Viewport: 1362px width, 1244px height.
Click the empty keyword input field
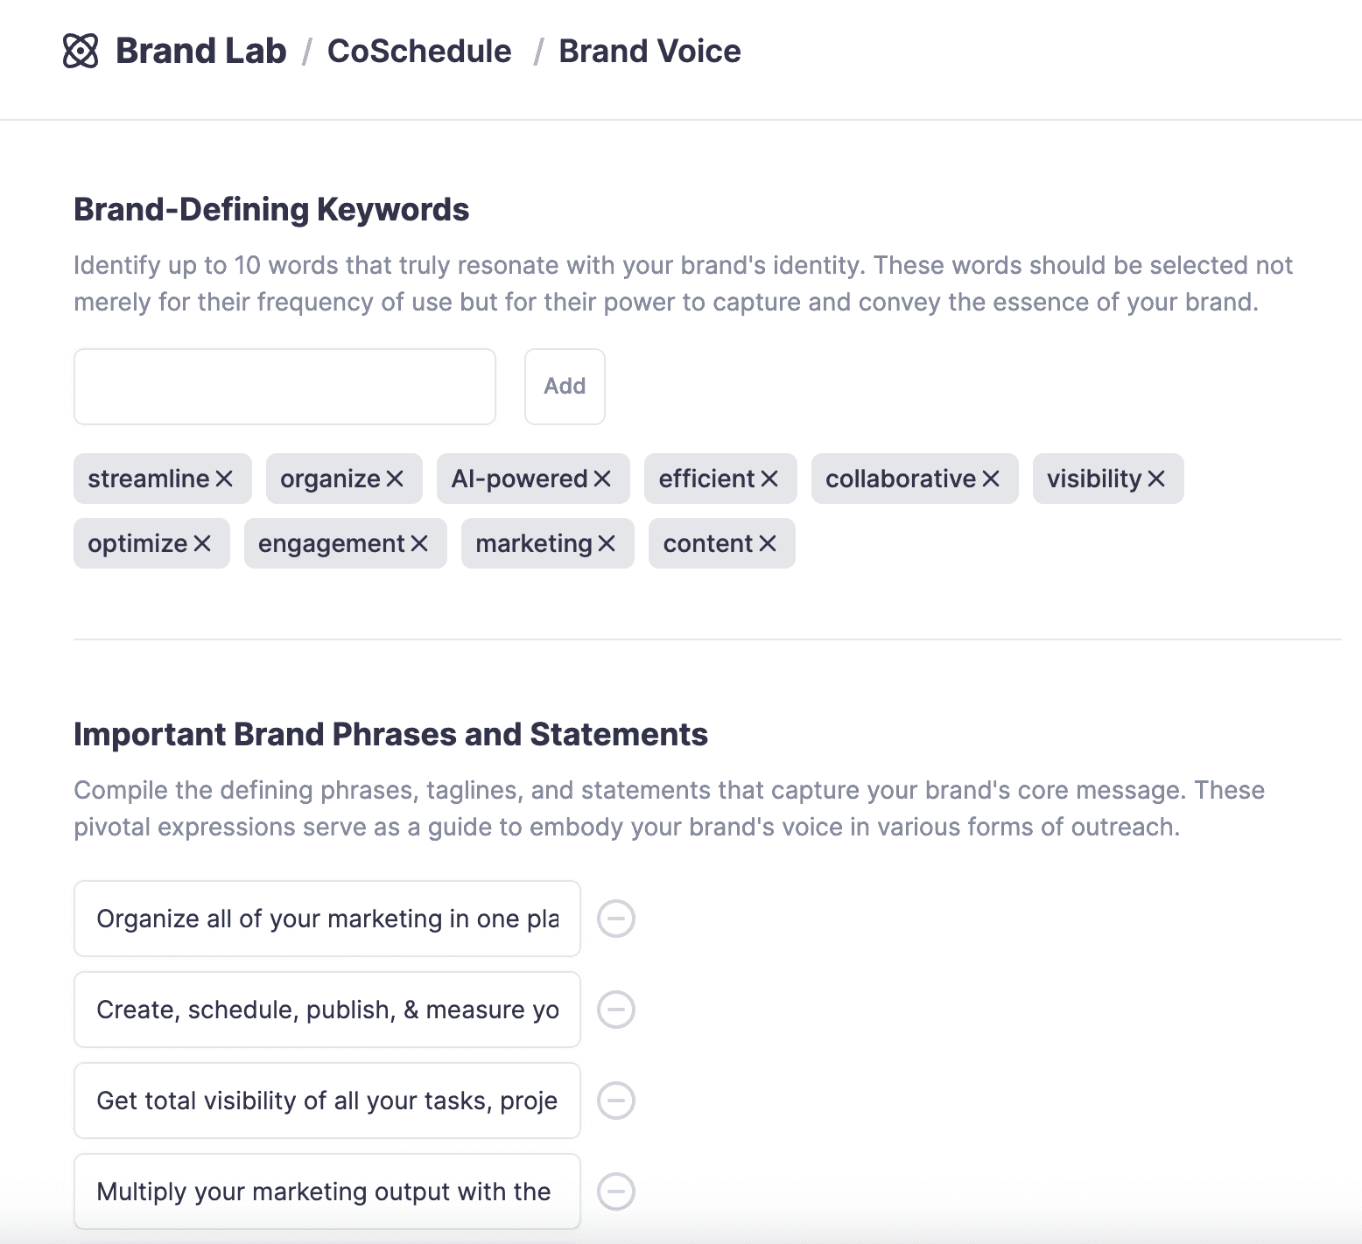point(284,386)
